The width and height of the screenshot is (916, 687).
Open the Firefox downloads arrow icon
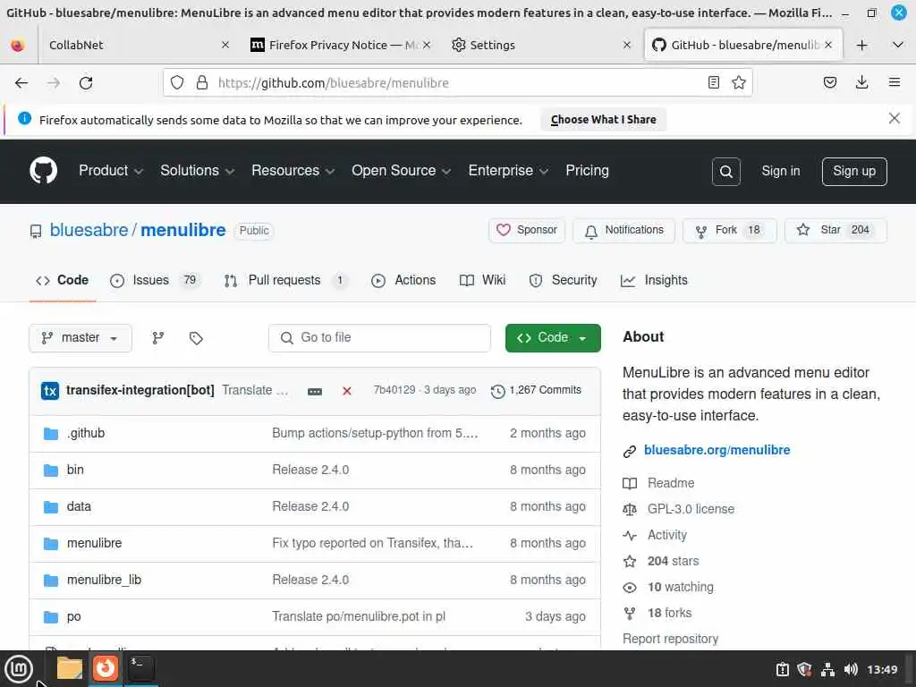click(861, 82)
